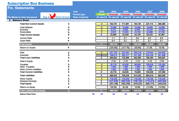Select the green Actual period type cell
The height and width of the screenshot is (121, 179).
(x=101, y=15)
